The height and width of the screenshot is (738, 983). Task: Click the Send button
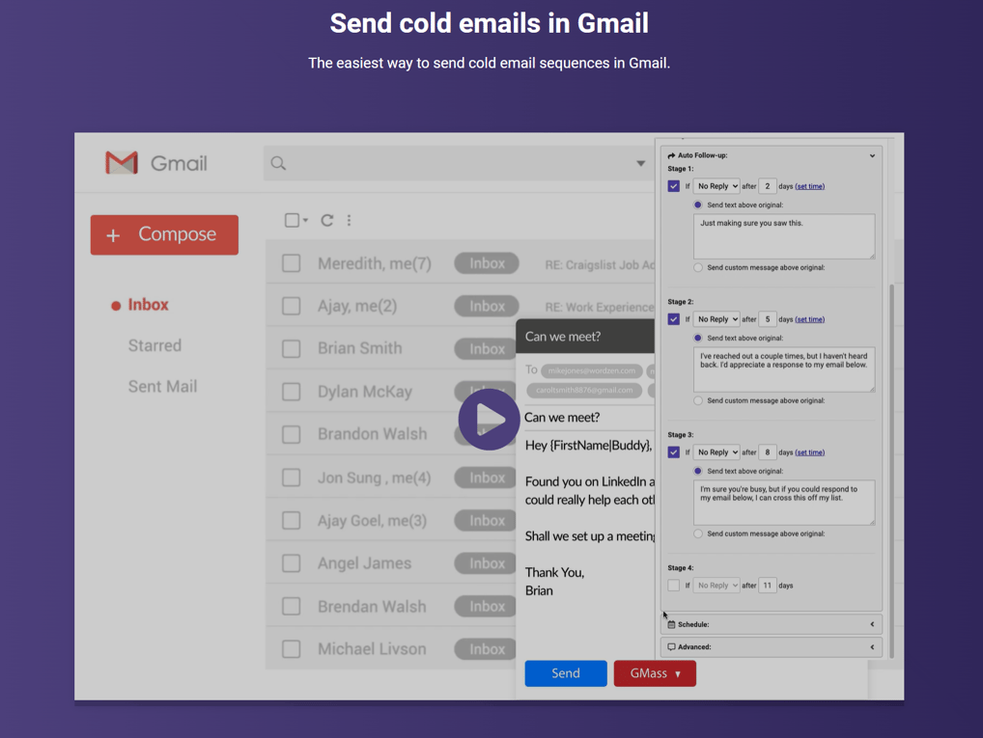566,673
